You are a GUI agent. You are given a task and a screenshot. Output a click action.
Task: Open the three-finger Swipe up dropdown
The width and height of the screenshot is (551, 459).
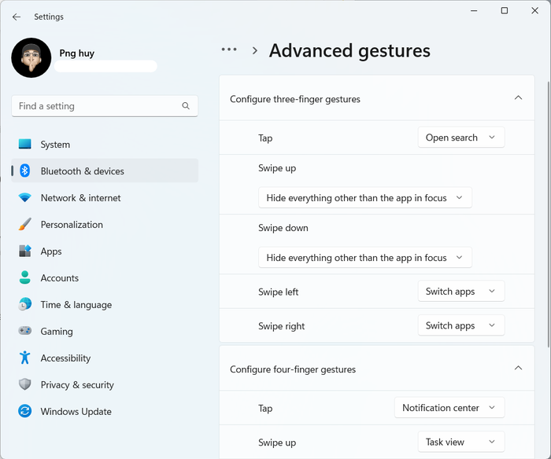364,197
